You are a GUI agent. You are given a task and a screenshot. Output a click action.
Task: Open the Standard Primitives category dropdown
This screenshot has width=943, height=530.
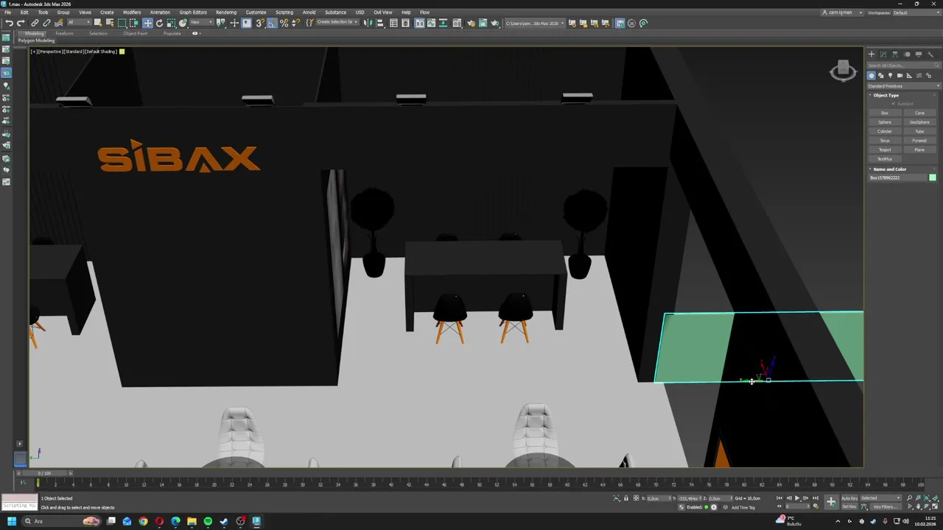(904, 86)
